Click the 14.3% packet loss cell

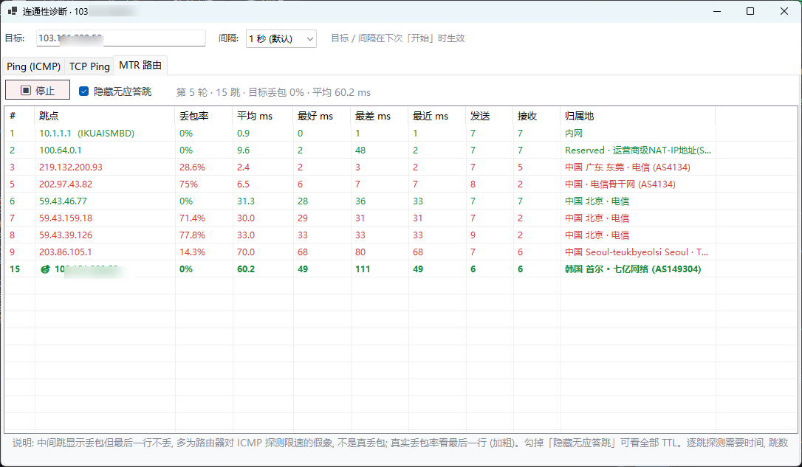pos(192,252)
